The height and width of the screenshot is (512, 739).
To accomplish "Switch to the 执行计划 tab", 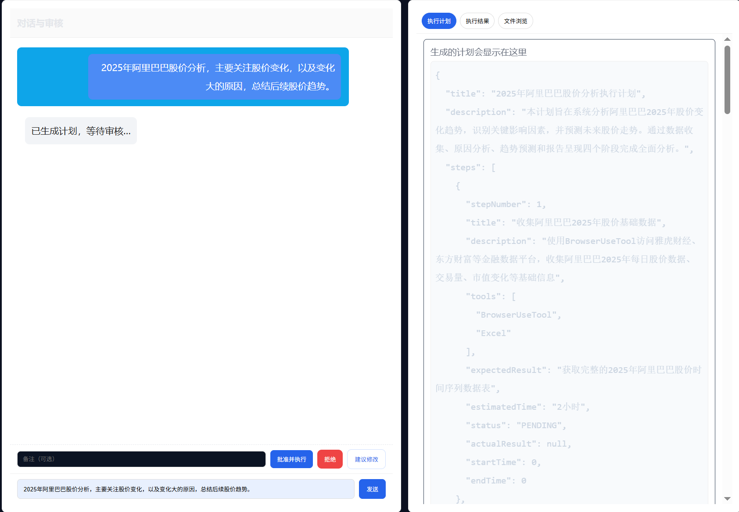I will pos(439,21).
